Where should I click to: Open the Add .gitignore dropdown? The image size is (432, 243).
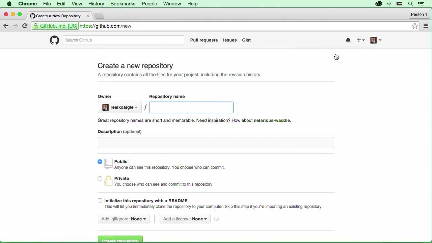tap(123, 219)
